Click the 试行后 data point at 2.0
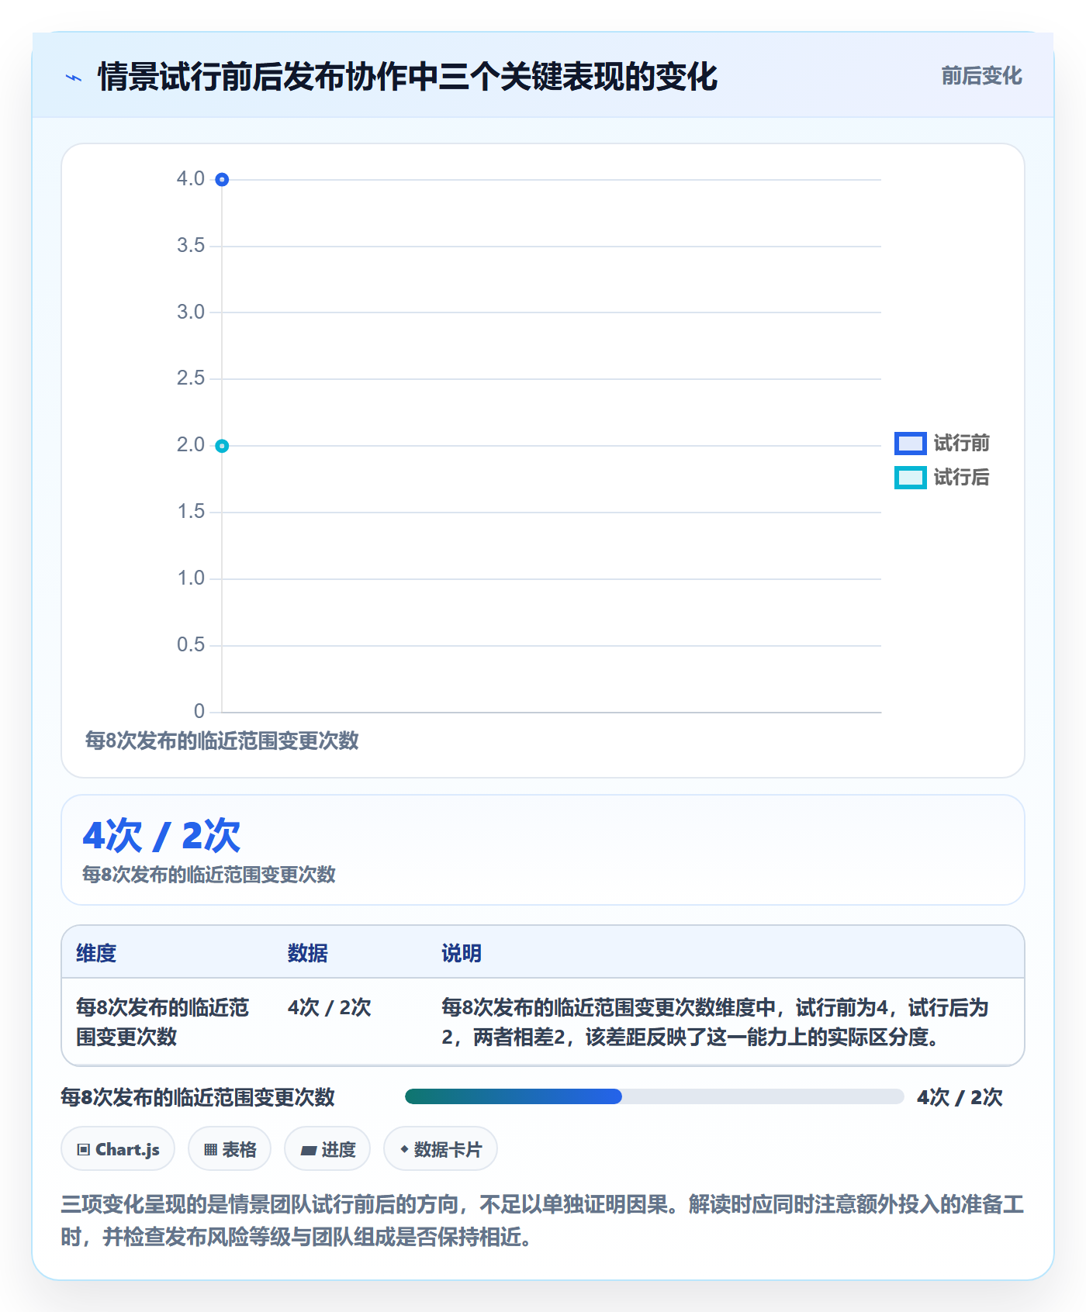Screen dimensions: 1086x1312 pyautogui.click(x=222, y=446)
